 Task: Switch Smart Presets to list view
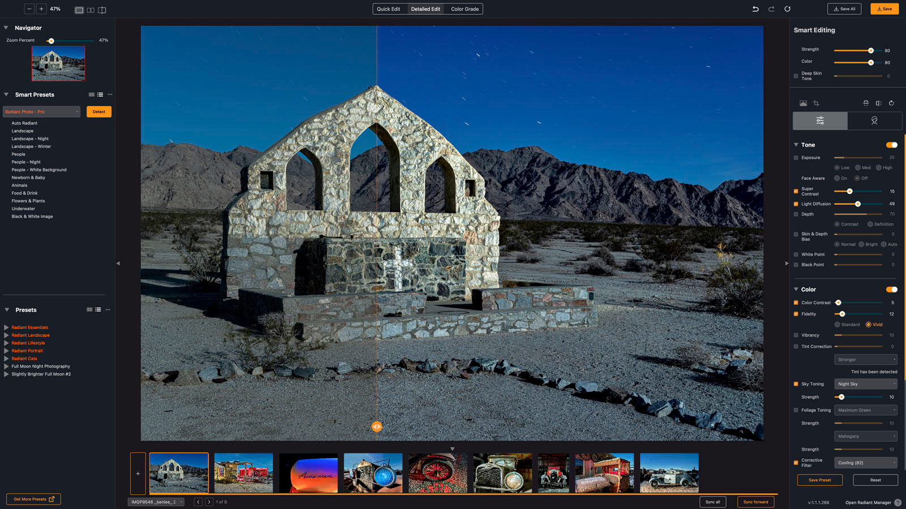[x=100, y=94]
